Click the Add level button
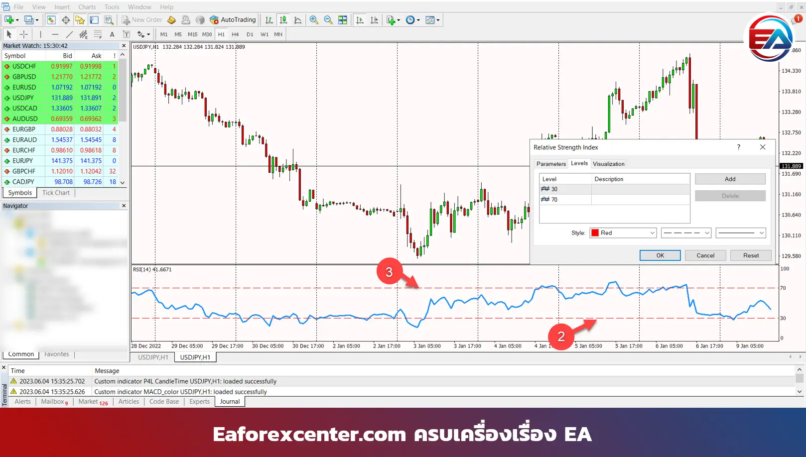This screenshot has width=806, height=457. 730,179
